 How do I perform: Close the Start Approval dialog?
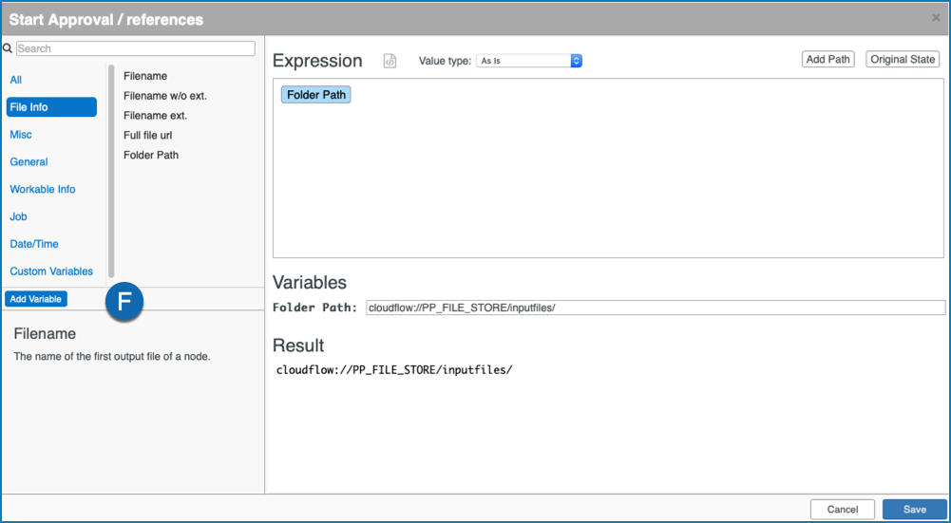tap(936, 18)
